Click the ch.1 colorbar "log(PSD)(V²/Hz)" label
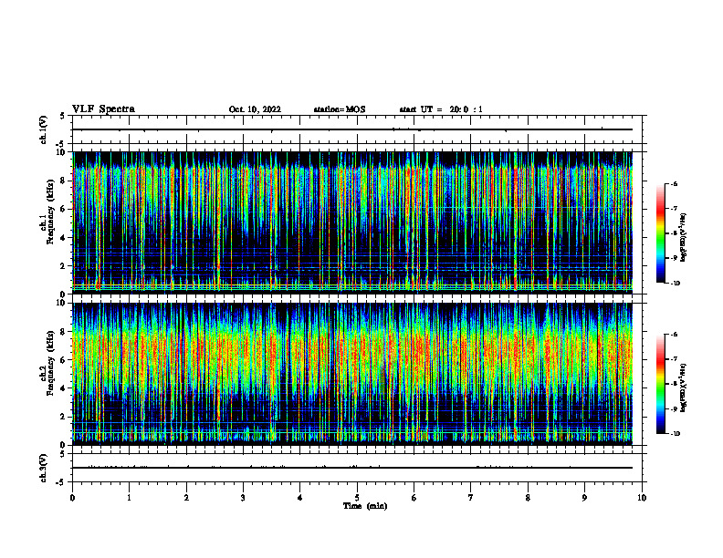The width and height of the screenshot is (723, 558). pyautogui.click(x=684, y=237)
